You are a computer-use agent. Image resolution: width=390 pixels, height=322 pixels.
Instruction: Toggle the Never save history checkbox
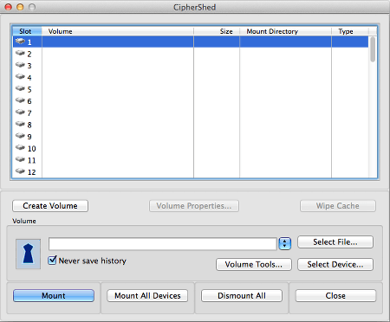pyautogui.click(x=52, y=261)
